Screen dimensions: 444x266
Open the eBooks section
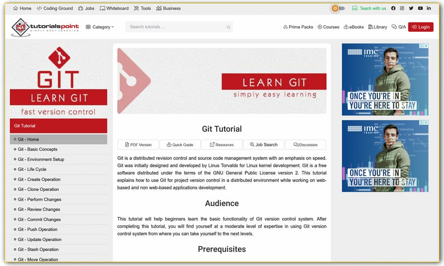(353, 27)
